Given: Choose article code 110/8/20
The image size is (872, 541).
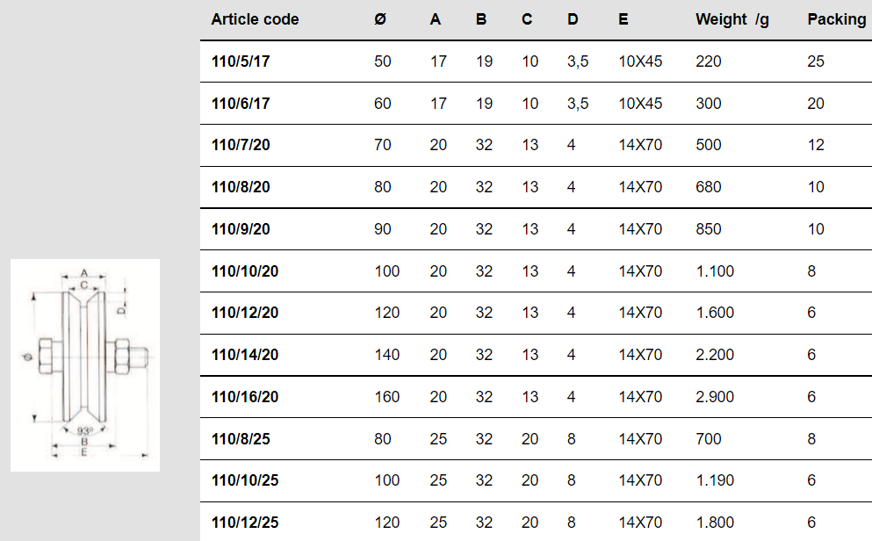Looking at the screenshot, I should point(241,187).
